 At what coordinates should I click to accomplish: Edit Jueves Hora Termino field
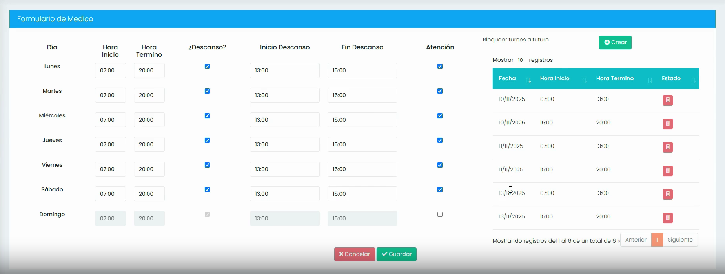[149, 144]
